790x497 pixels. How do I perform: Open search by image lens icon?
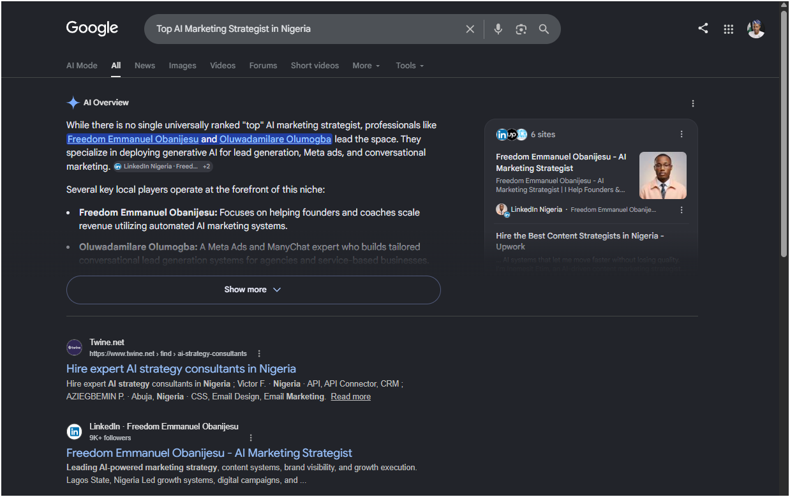[521, 29]
